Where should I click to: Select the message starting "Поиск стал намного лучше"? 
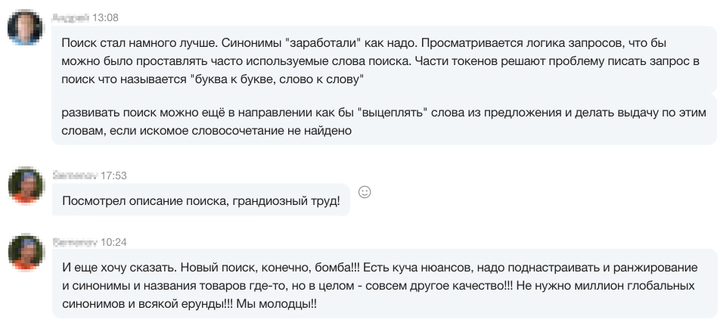click(x=384, y=61)
